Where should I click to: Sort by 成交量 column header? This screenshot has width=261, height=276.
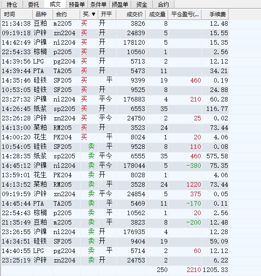157,14
